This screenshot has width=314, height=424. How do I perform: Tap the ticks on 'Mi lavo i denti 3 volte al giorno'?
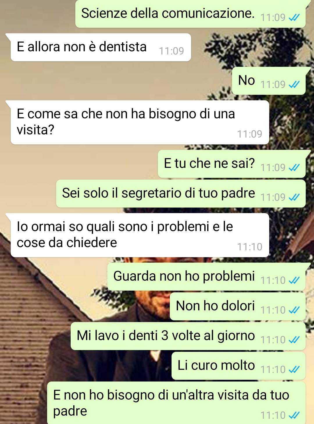(x=294, y=340)
